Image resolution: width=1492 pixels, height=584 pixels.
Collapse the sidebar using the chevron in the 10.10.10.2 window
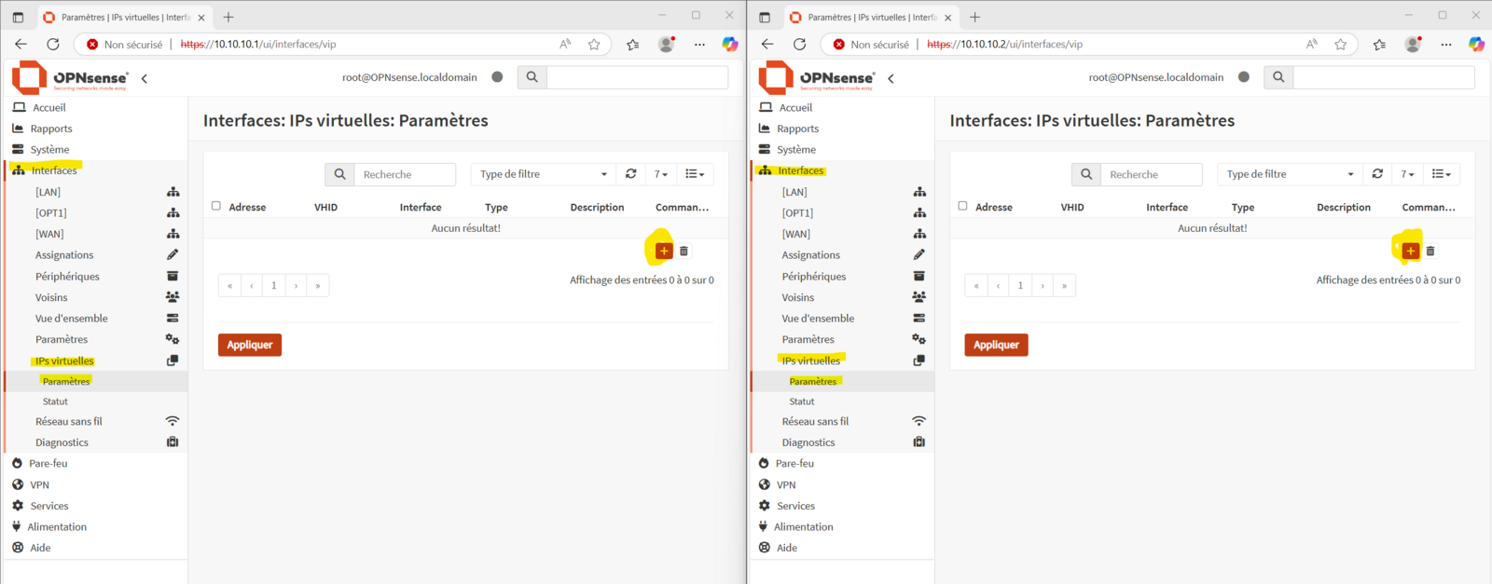[891, 78]
